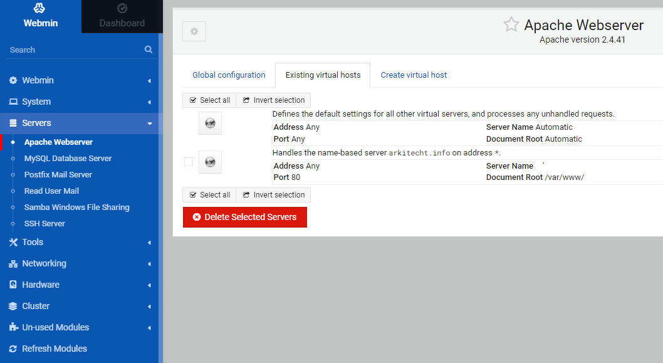Click the lower Invert selection button
Image resolution: width=663 pixels, height=363 pixels.
click(273, 195)
